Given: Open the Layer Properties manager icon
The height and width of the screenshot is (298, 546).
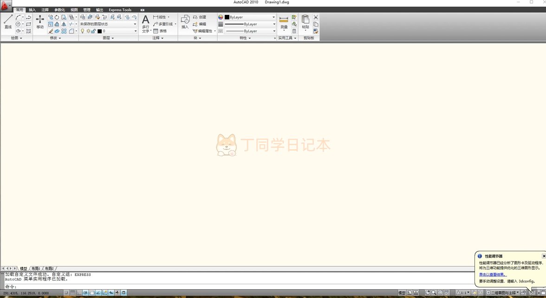Looking at the screenshot, I should coord(83,17).
